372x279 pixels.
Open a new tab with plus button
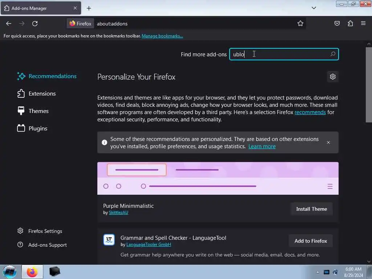[89, 8]
